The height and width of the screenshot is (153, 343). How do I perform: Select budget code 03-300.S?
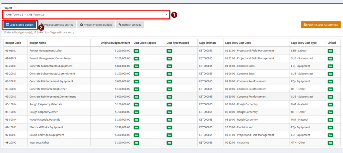[11, 97]
